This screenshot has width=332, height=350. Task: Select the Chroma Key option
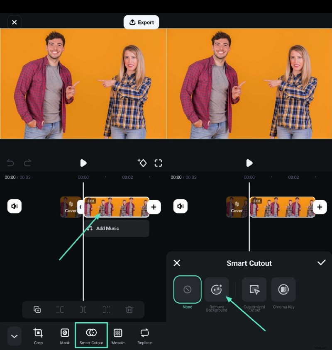(283, 289)
